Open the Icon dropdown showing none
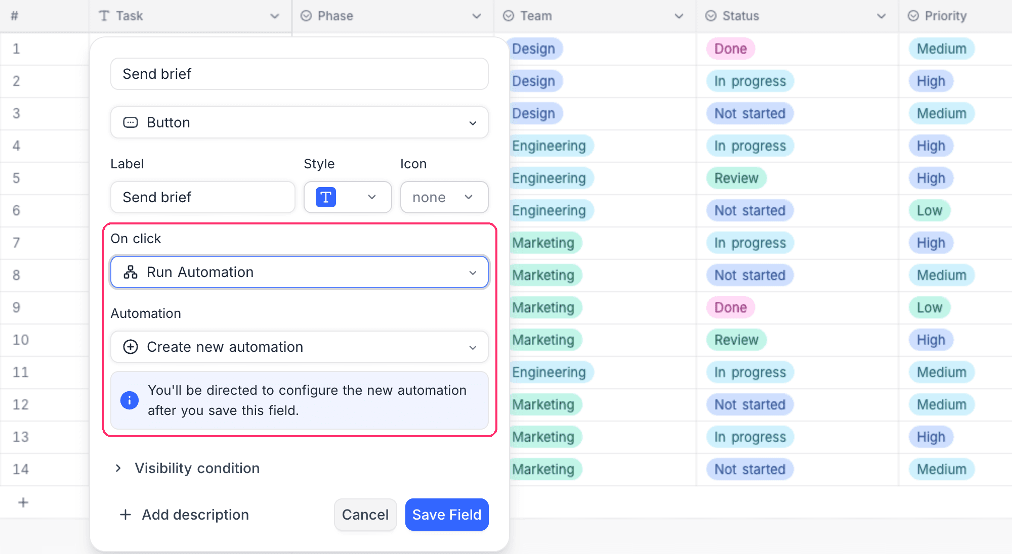The width and height of the screenshot is (1012, 554). pos(444,197)
